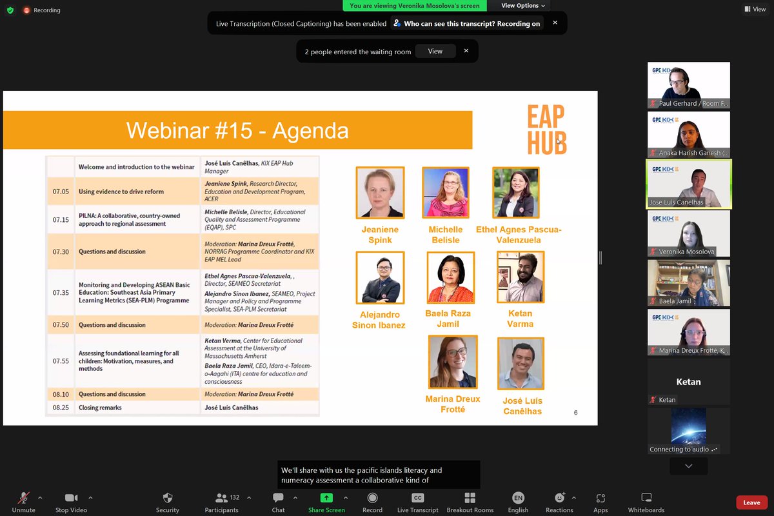Click the Record icon
Viewport: 774px width, 516px height.
pos(372,498)
